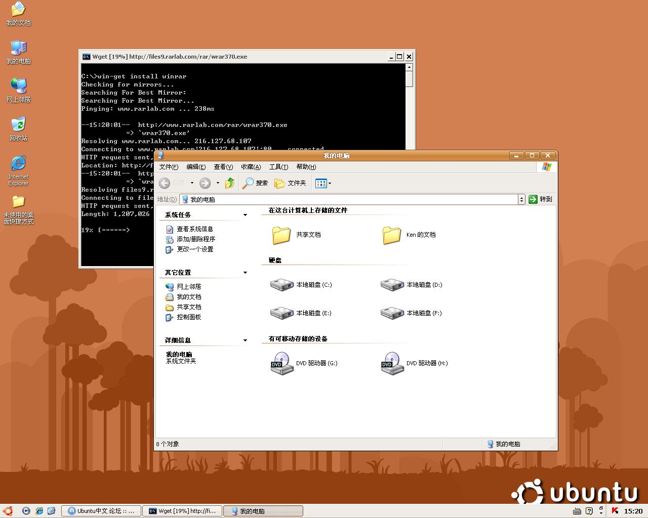Open the 搜索 search tool
The height and width of the screenshot is (518, 648).
point(255,183)
